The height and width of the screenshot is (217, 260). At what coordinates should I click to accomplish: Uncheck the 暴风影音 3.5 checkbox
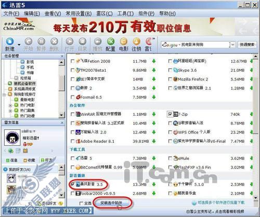click(73, 184)
